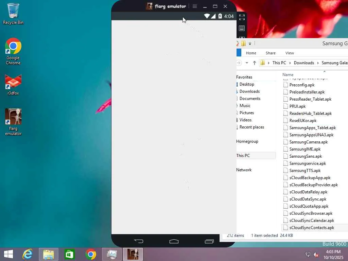Switch to flarg emulator taskbar button

133,254
